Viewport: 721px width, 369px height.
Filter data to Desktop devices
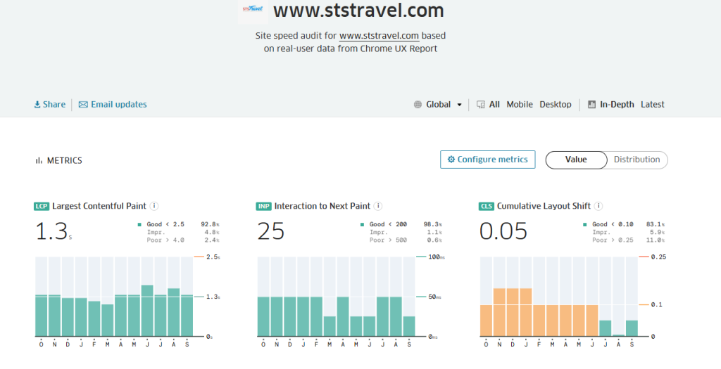click(x=556, y=105)
